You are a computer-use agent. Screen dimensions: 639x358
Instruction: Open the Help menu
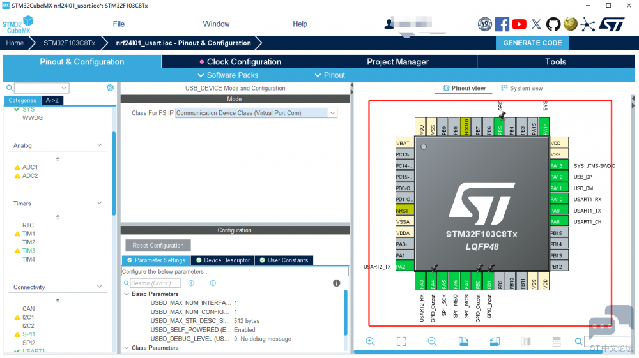click(300, 24)
